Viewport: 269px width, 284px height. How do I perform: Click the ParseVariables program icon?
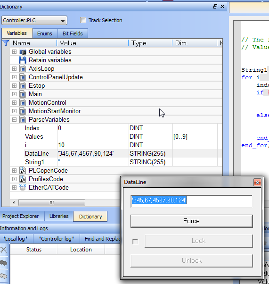[23, 120]
